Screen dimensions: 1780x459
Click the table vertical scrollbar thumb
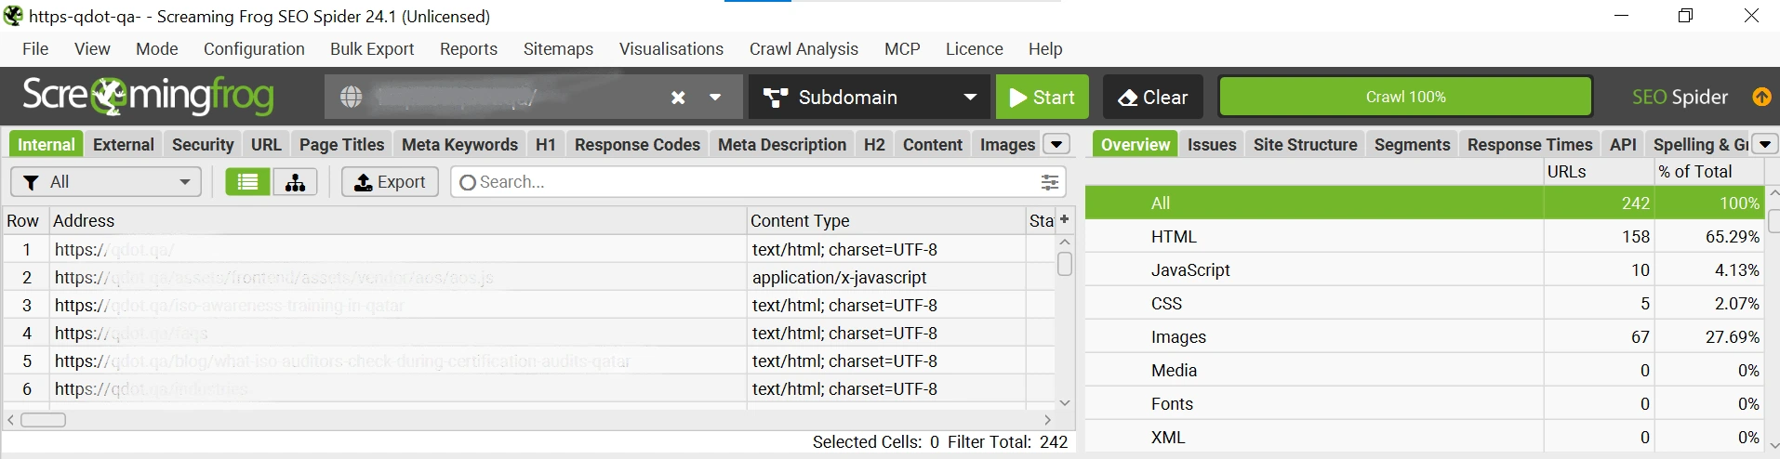(1065, 264)
